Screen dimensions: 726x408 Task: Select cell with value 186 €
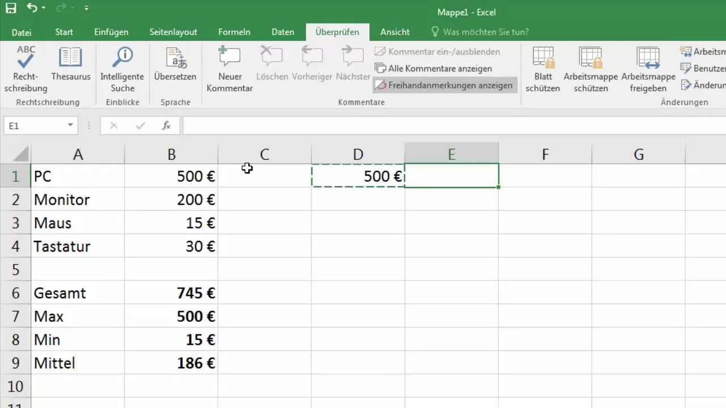click(171, 363)
